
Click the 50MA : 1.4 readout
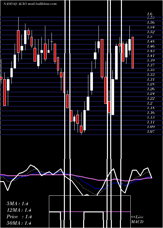pos(19,223)
